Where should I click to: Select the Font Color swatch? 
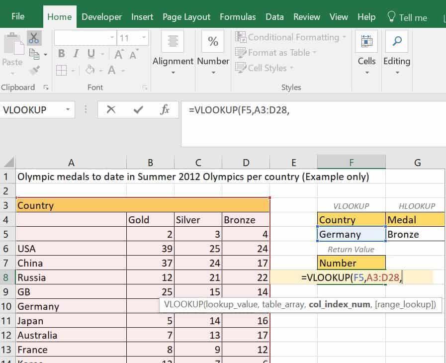(111, 70)
